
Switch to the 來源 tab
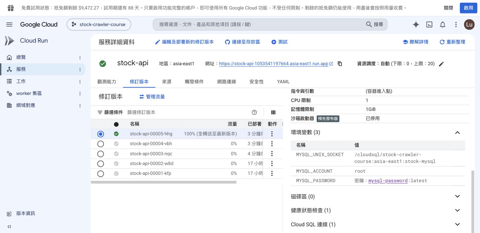(167, 82)
